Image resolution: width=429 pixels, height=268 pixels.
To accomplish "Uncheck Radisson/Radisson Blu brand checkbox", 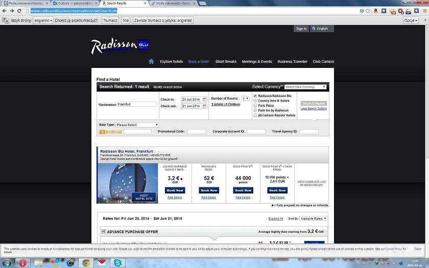I will [x=255, y=96].
